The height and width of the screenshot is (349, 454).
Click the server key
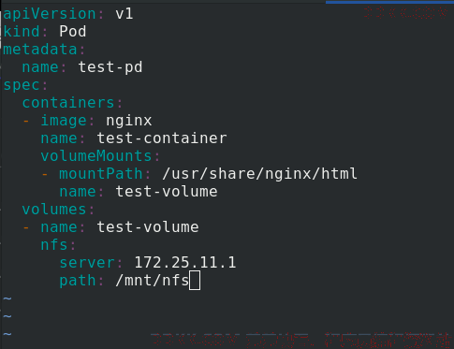[x=87, y=263]
